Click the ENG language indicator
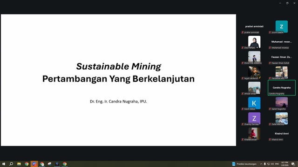The image size is (298, 167). (277, 164)
